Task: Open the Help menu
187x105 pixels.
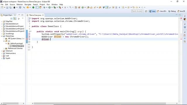Action: 61,4
